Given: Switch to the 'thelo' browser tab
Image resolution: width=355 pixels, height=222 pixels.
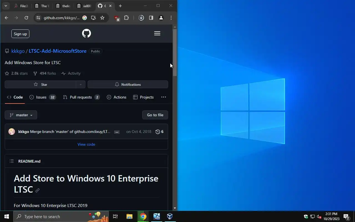Looking at the screenshot, I should (63, 6).
